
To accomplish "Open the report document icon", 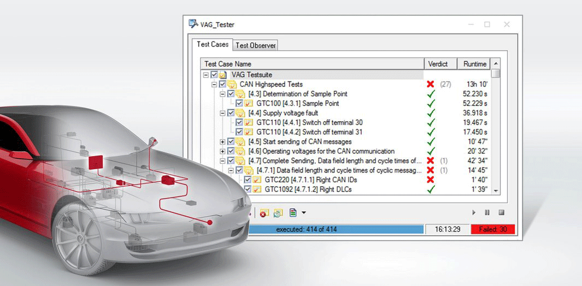I will 293,213.
